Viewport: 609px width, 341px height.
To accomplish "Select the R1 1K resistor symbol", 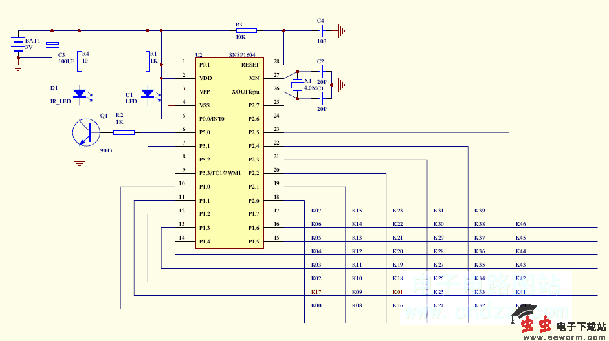I will click(148, 61).
